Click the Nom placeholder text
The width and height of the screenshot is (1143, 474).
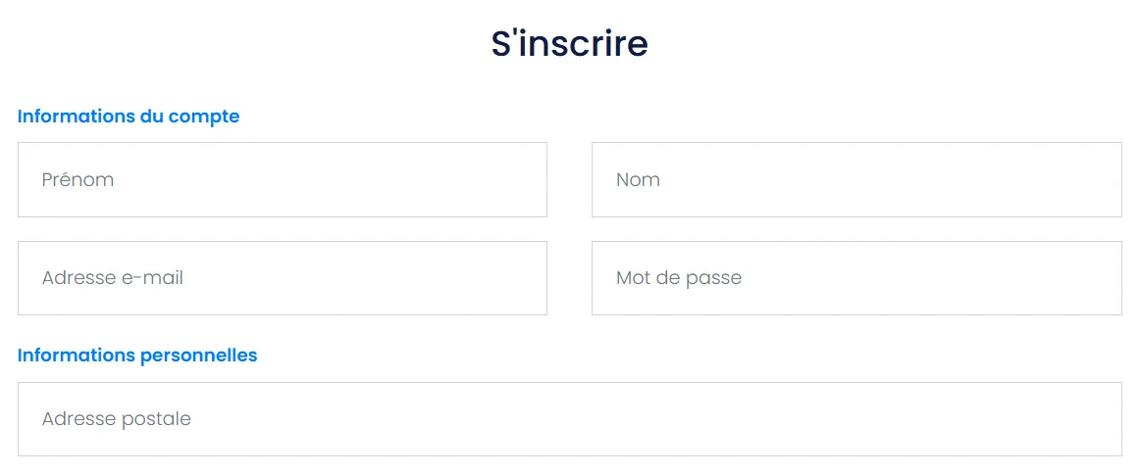click(638, 180)
